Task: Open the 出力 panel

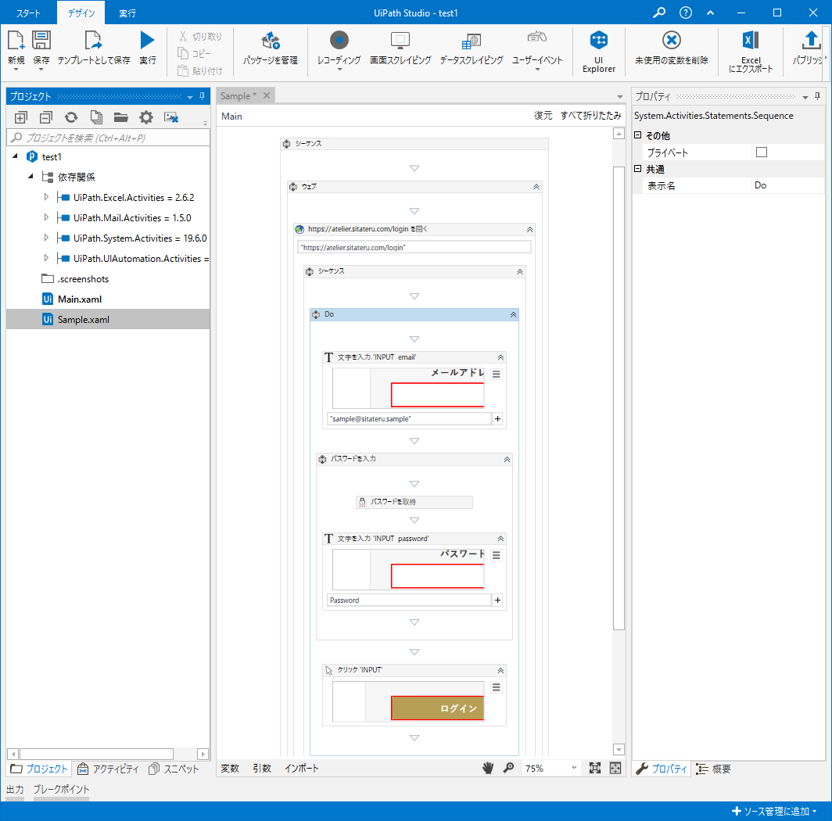Action: [x=15, y=789]
